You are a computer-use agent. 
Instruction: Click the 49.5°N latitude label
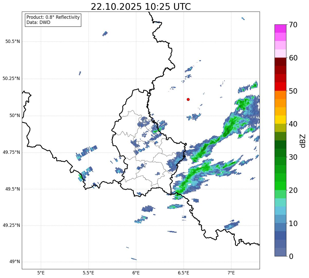click(x=13, y=189)
